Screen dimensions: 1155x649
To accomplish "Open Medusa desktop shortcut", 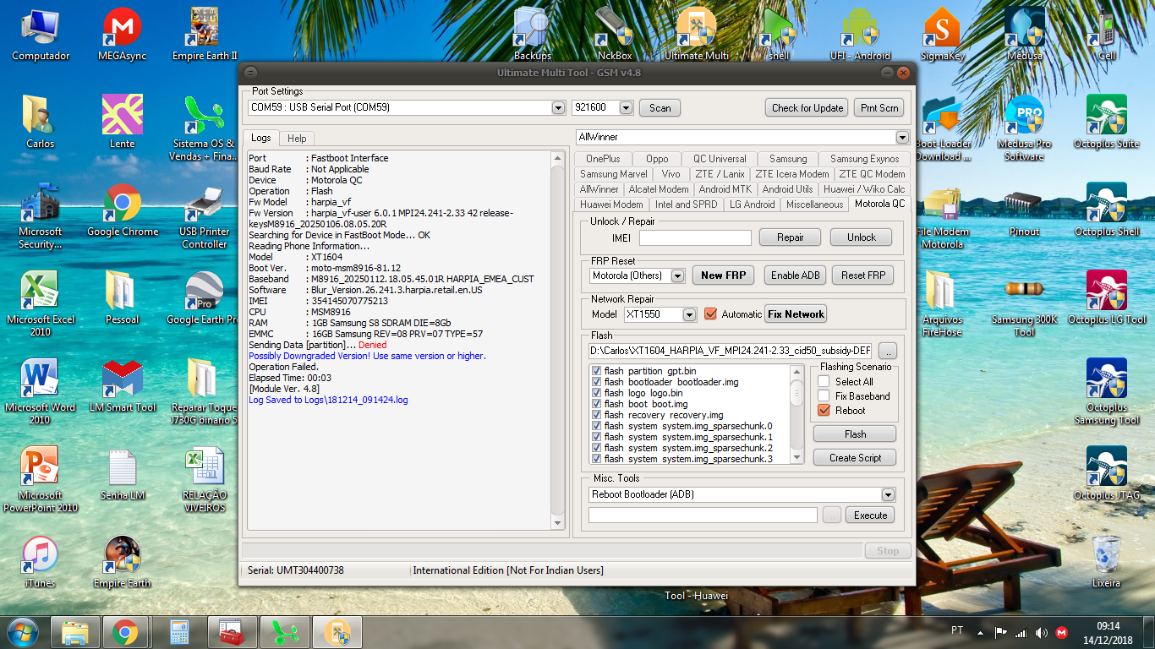I will (x=1024, y=35).
